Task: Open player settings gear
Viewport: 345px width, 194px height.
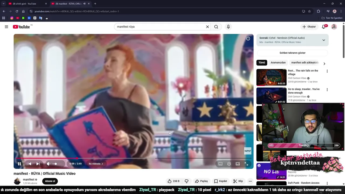Action: click(x=229, y=164)
